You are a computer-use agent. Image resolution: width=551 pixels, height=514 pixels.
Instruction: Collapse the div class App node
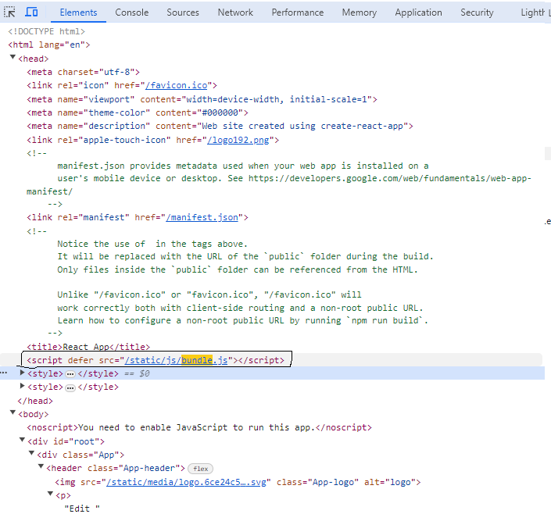31,453
